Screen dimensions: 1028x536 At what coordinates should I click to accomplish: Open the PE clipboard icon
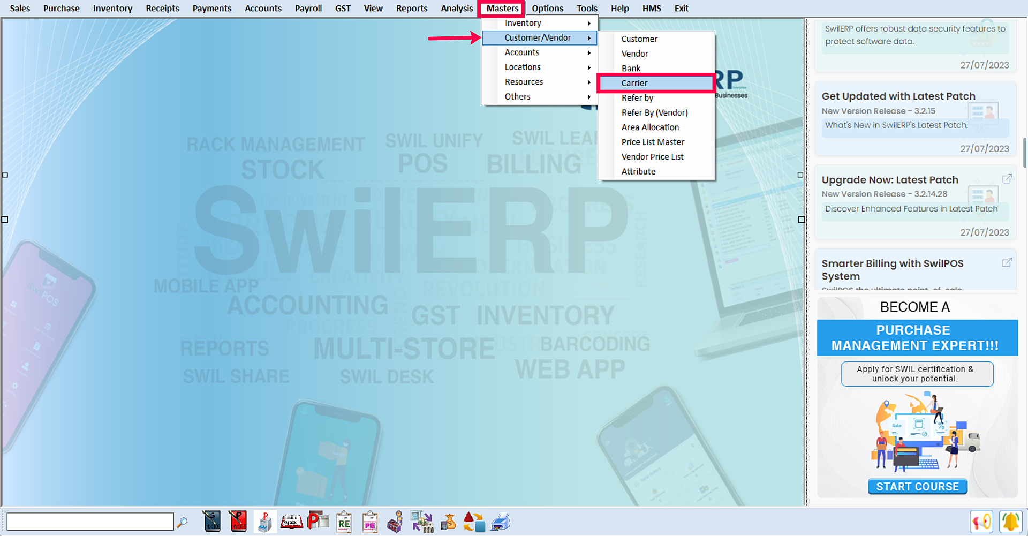(369, 522)
